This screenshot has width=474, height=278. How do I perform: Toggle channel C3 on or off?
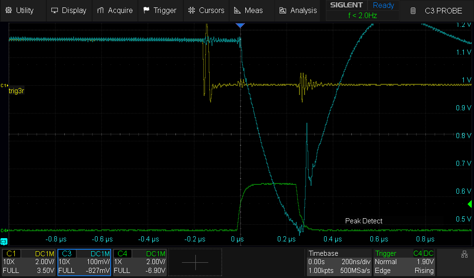pyautogui.click(x=67, y=253)
